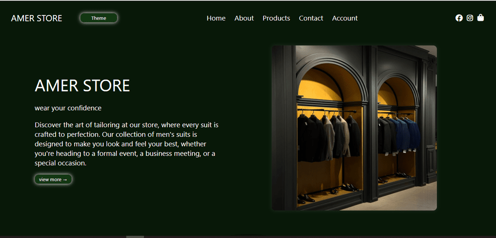496x238 pixels.
Task: Open the Facebook icon link
Action: click(459, 18)
